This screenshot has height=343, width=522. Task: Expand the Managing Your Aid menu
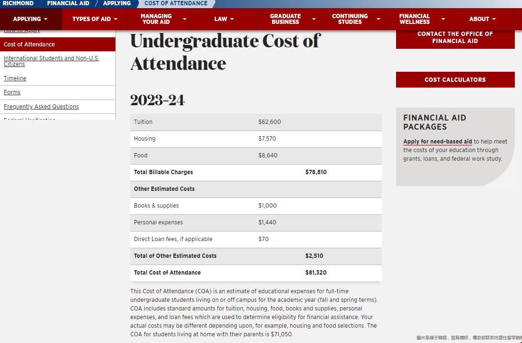point(159,19)
